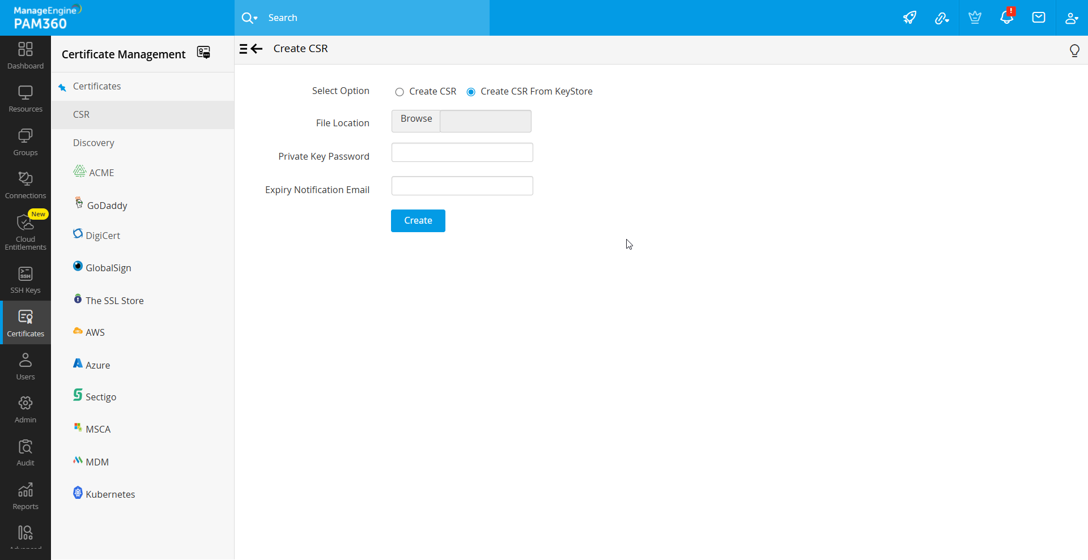1088x560 pixels.
Task: Collapse the side menu with the hamburger icon
Action: 243,49
